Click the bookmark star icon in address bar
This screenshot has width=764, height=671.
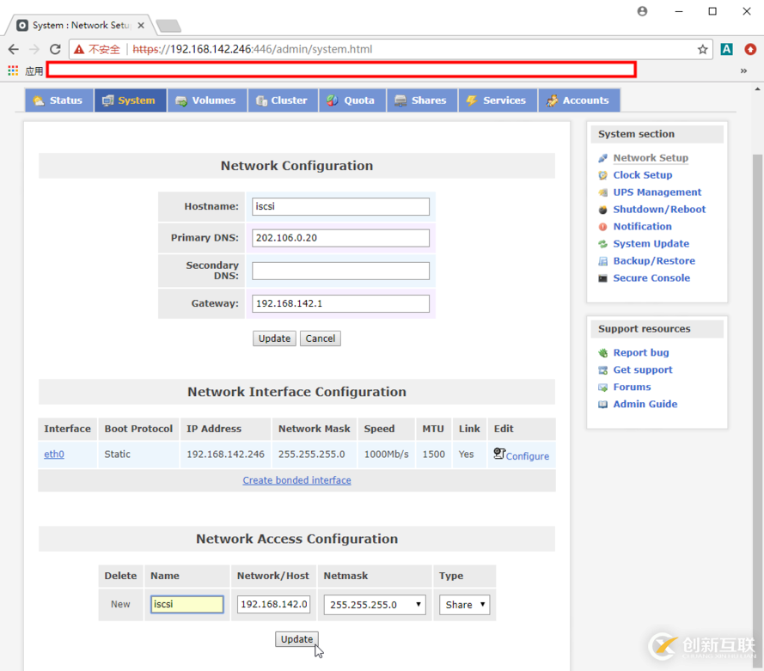coord(702,49)
